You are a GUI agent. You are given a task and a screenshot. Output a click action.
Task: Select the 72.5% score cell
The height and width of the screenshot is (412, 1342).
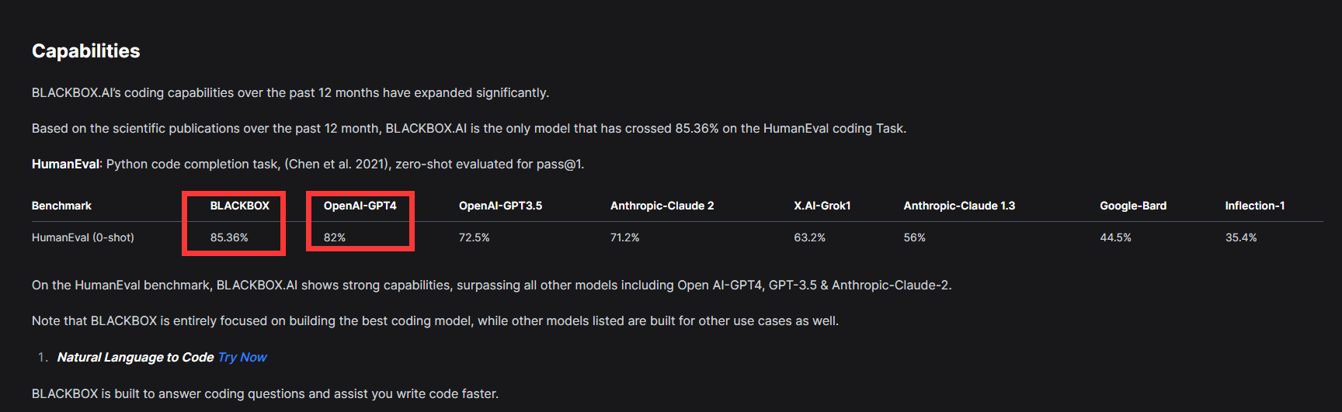pos(474,237)
